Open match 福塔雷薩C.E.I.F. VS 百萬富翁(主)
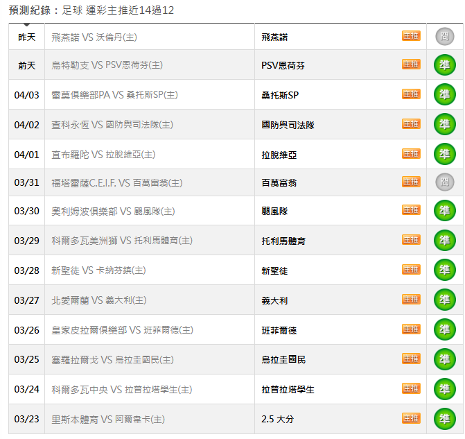Viewport: 465px width, 439px height. (117, 183)
